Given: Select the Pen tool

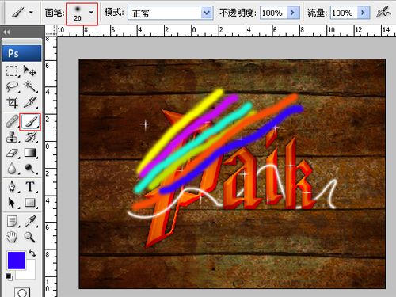Looking at the screenshot, I should (x=12, y=187).
